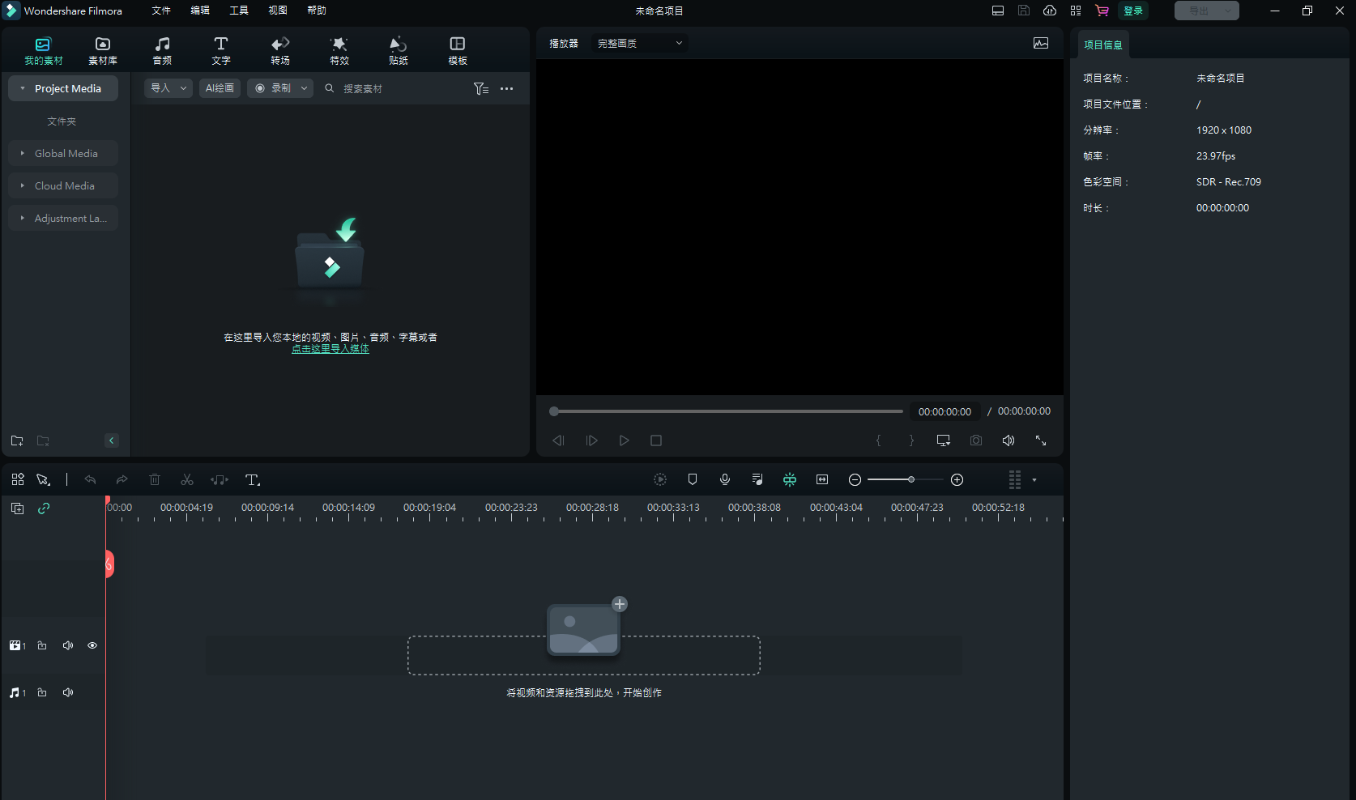Image resolution: width=1356 pixels, height=800 pixels.
Task: Click the player progress bar
Action: [727, 411]
